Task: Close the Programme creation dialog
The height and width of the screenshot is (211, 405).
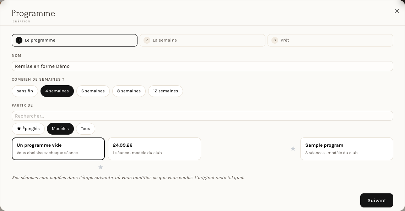Action: pos(397,11)
